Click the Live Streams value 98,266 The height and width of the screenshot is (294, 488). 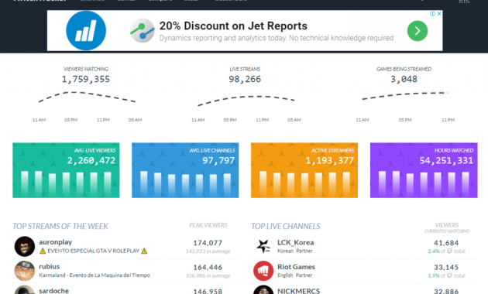pyautogui.click(x=245, y=79)
